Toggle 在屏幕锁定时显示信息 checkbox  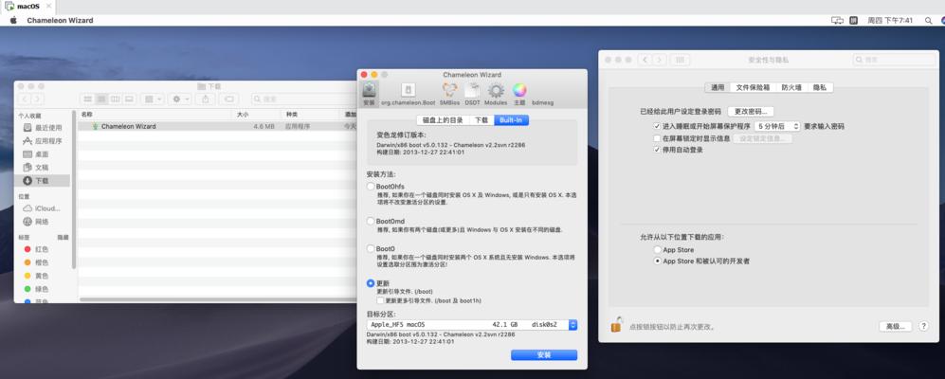(x=657, y=138)
